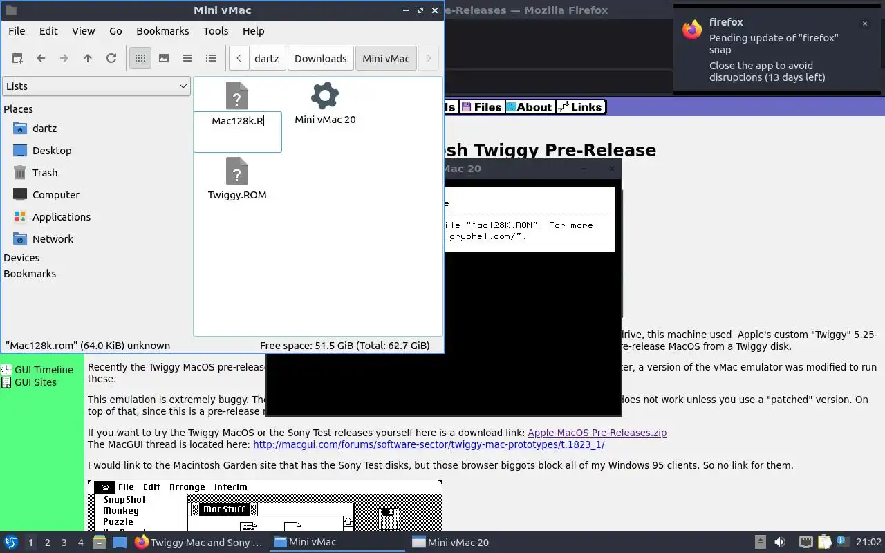
Task: Open the Lists side pane dropdown
Action: (x=96, y=86)
